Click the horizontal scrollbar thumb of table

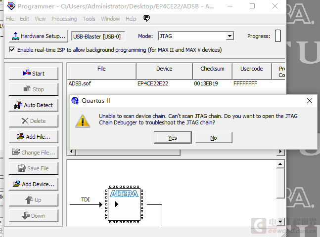[128, 153]
